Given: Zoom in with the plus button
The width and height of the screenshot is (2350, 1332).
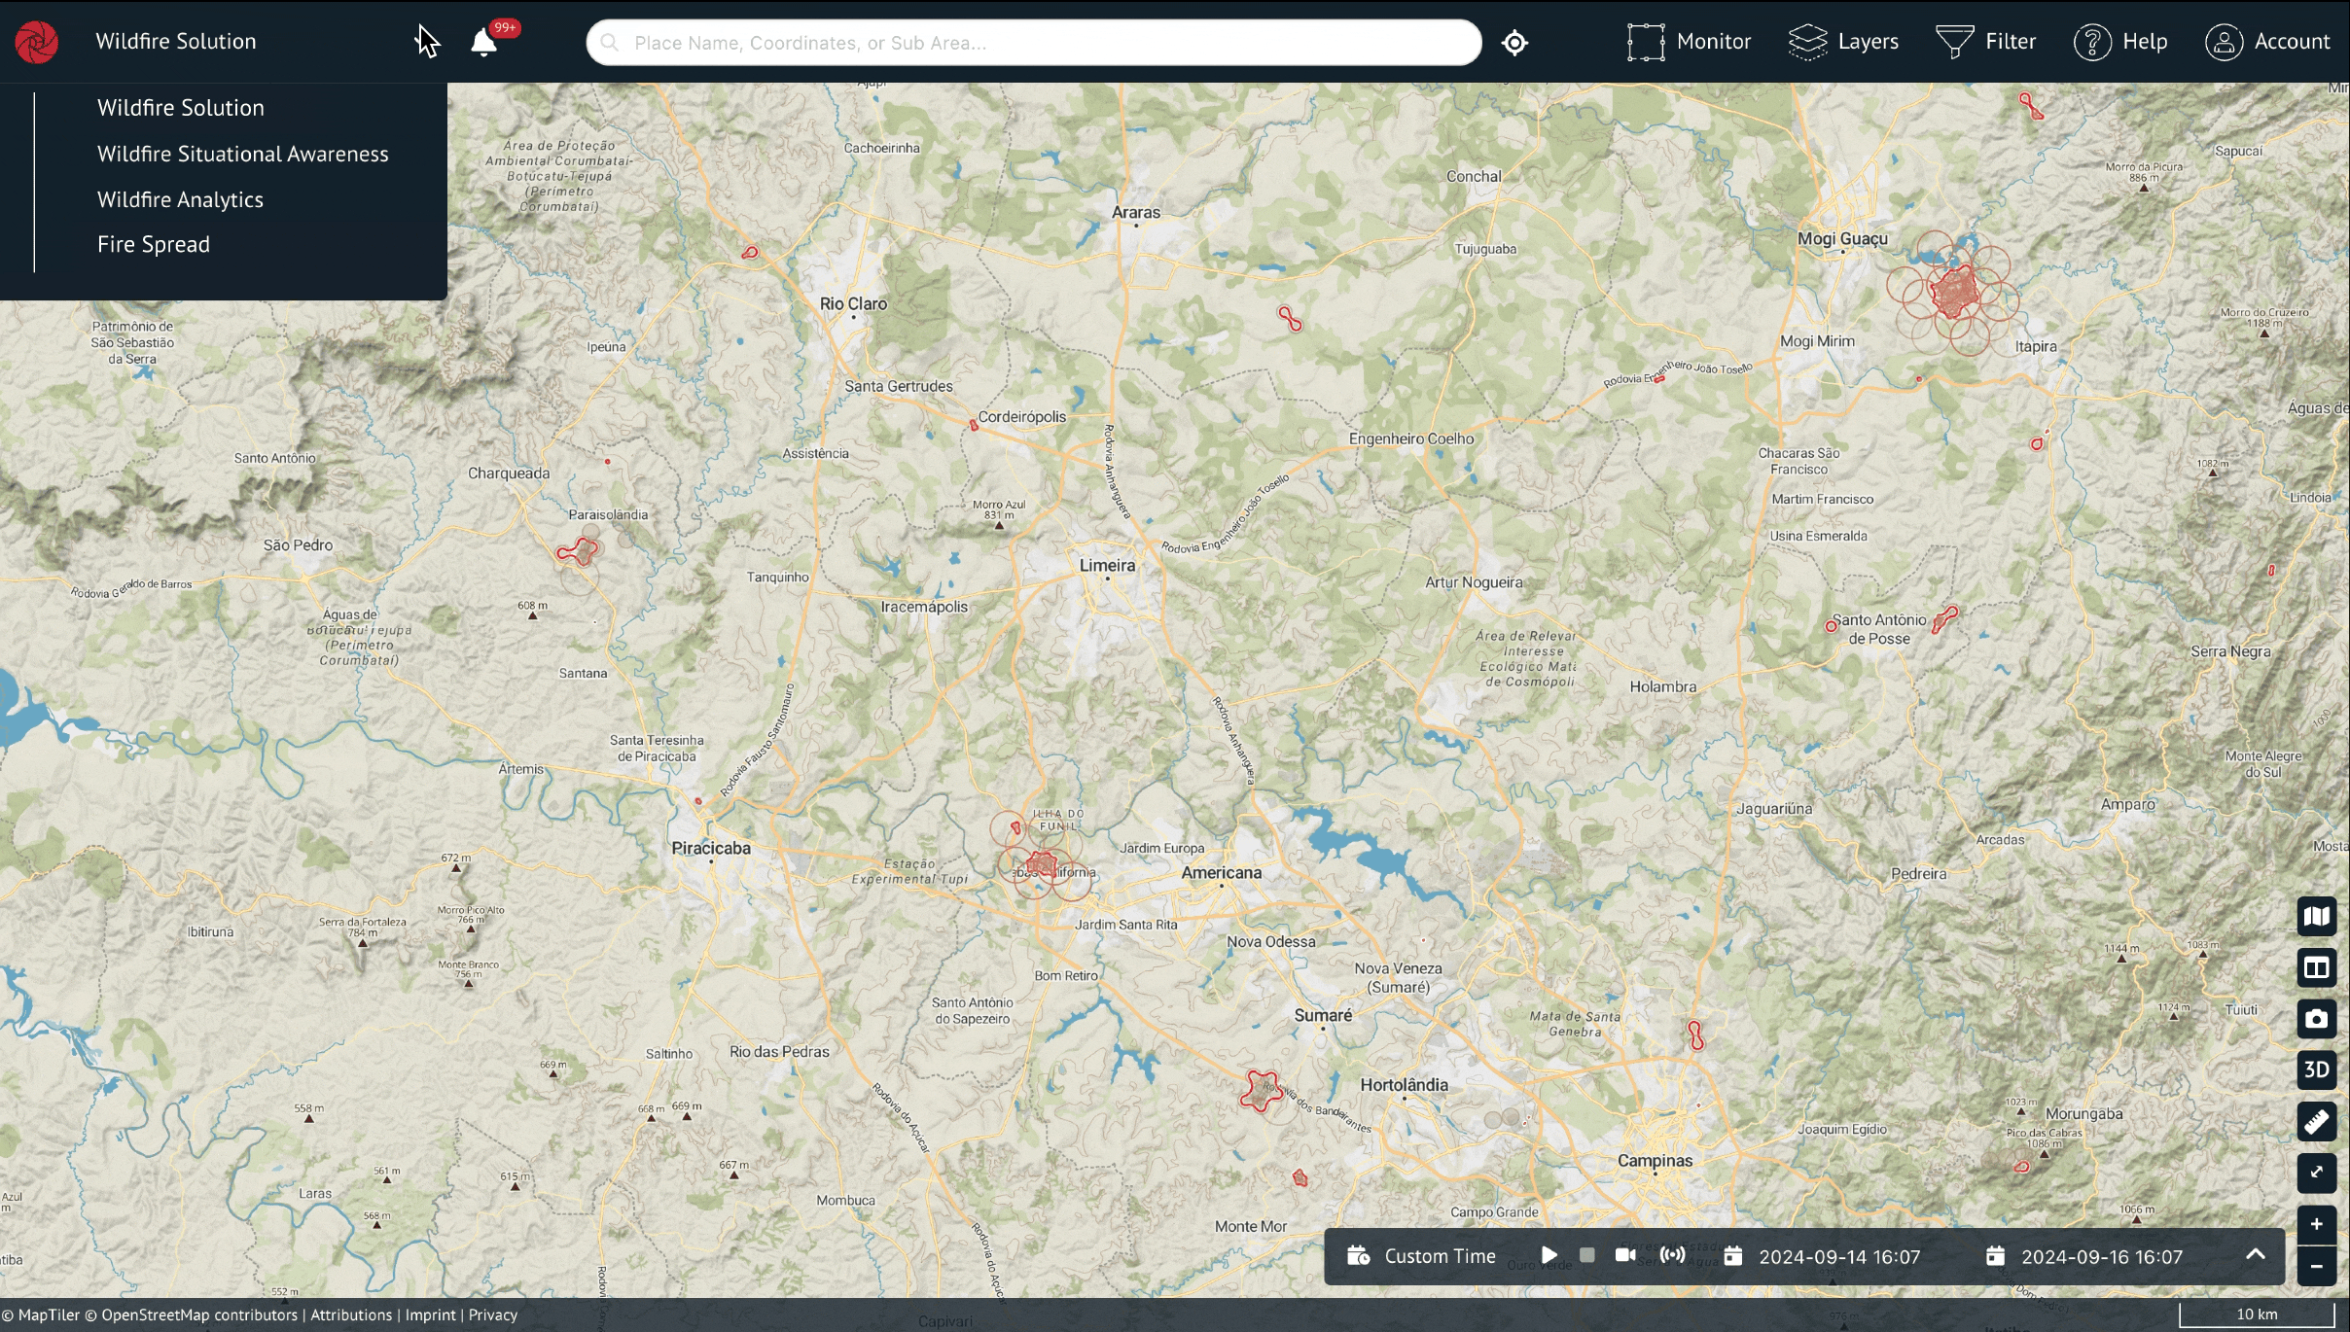Looking at the screenshot, I should click(2317, 1224).
